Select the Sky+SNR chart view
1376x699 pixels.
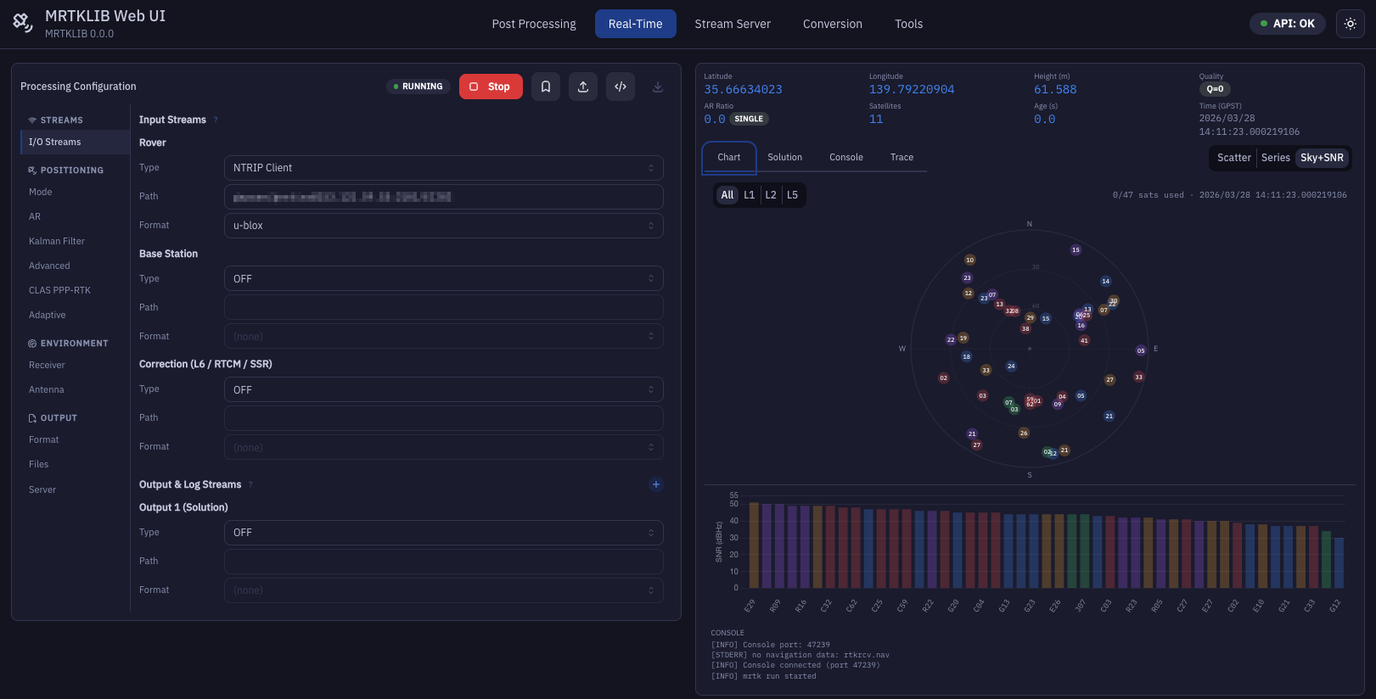coord(1322,158)
